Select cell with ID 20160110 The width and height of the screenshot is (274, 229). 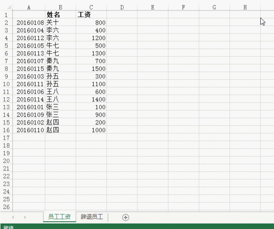(x=29, y=130)
